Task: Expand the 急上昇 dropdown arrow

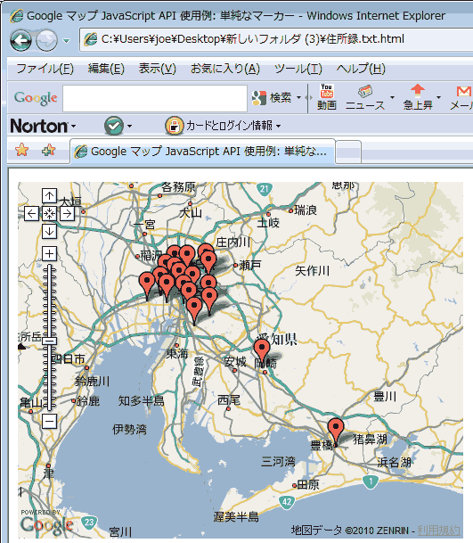Action: coord(439,97)
